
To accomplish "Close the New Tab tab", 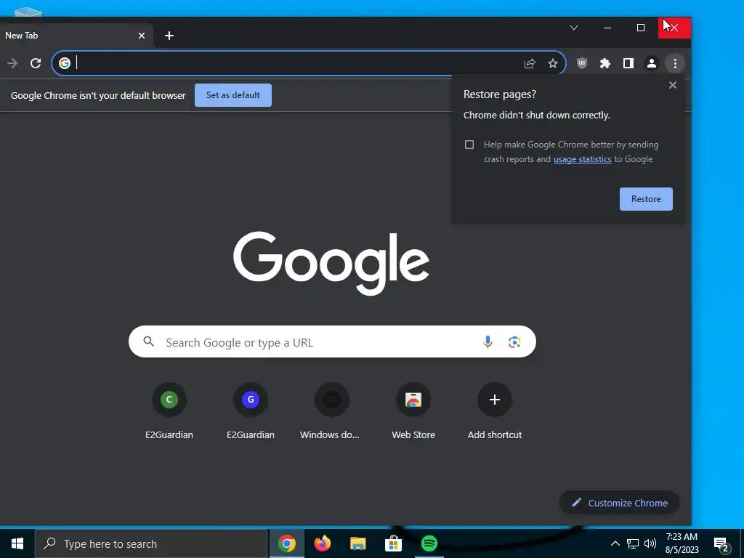I will point(142,36).
